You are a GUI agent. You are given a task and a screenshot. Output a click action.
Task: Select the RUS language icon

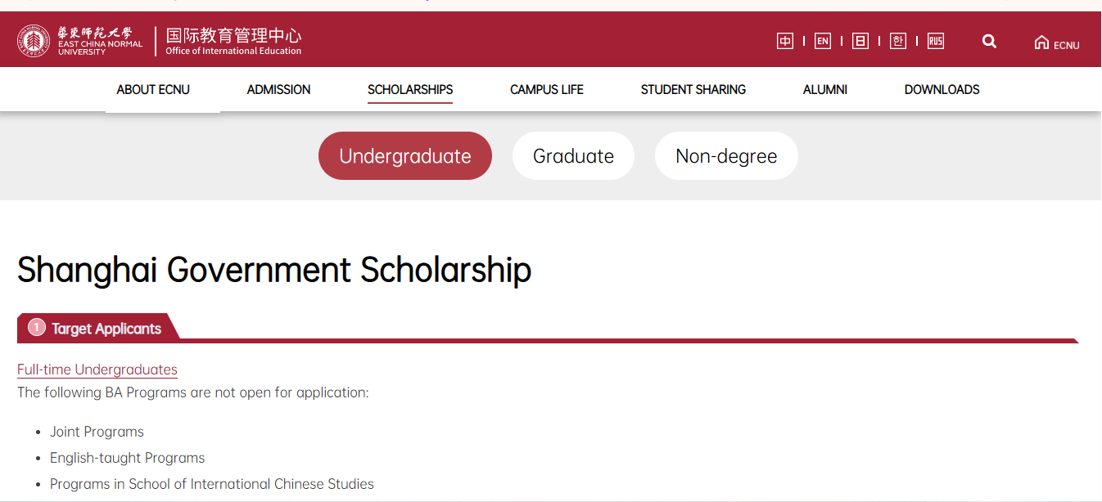pyautogui.click(x=935, y=39)
